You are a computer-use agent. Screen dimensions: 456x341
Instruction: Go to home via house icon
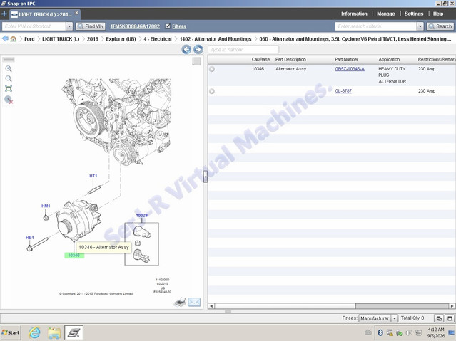(x=13, y=38)
